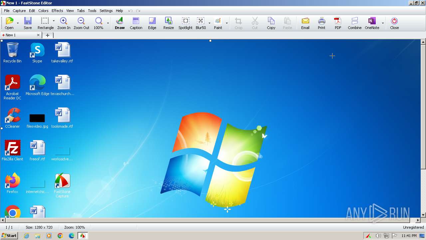
Task: Click the Redo arrow in menu bar
Action: click(138, 11)
